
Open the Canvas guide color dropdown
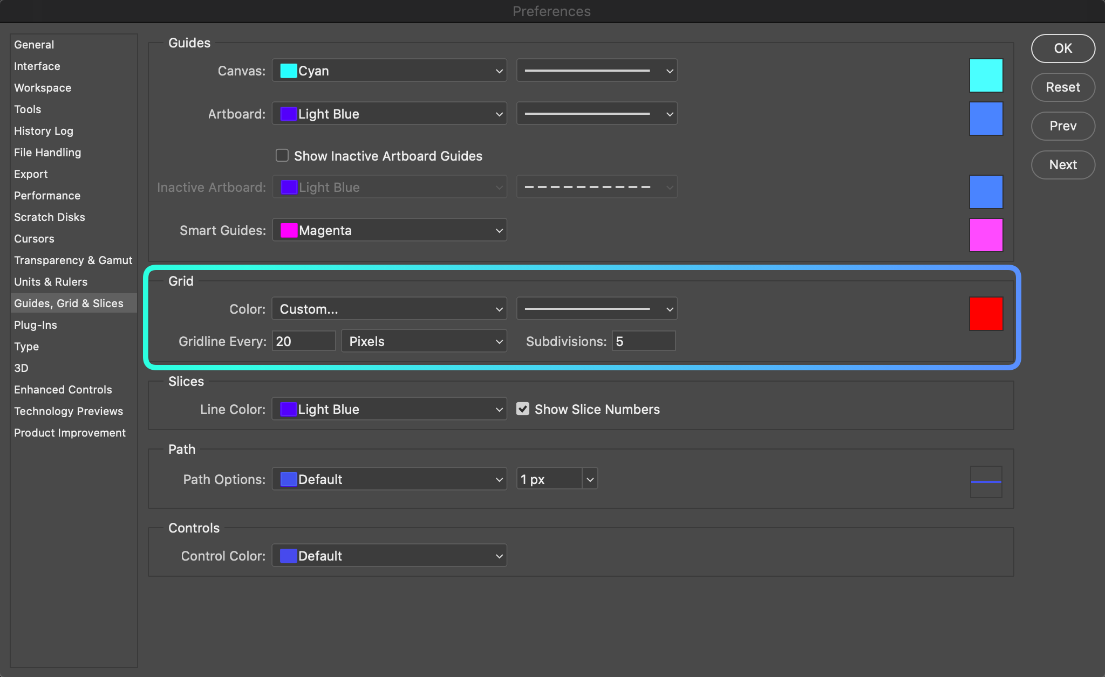point(389,71)
